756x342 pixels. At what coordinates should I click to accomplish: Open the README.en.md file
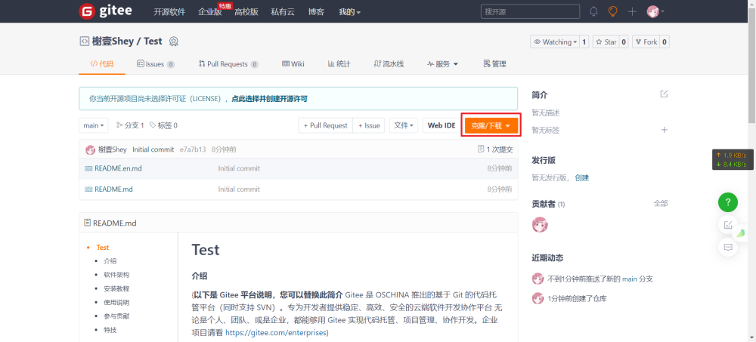(x=118, y=168)
